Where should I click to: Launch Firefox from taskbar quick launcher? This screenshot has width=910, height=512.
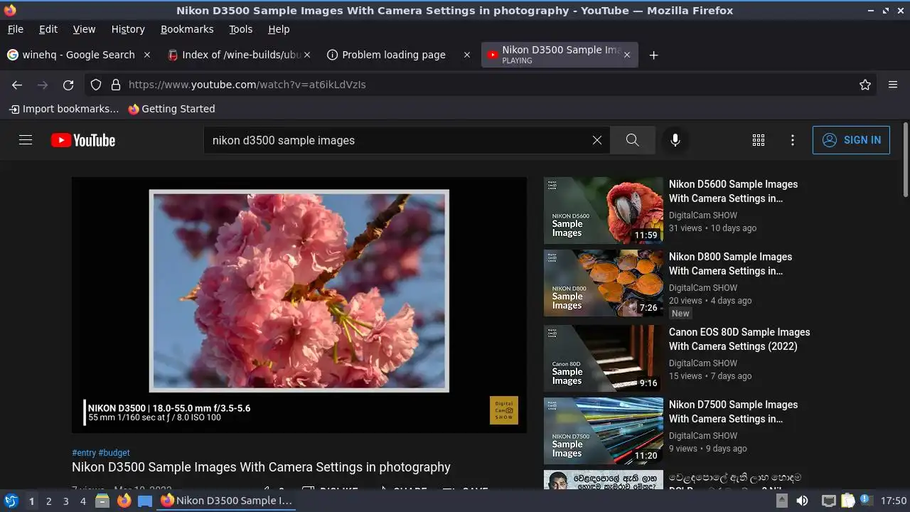tap(124, 501)
